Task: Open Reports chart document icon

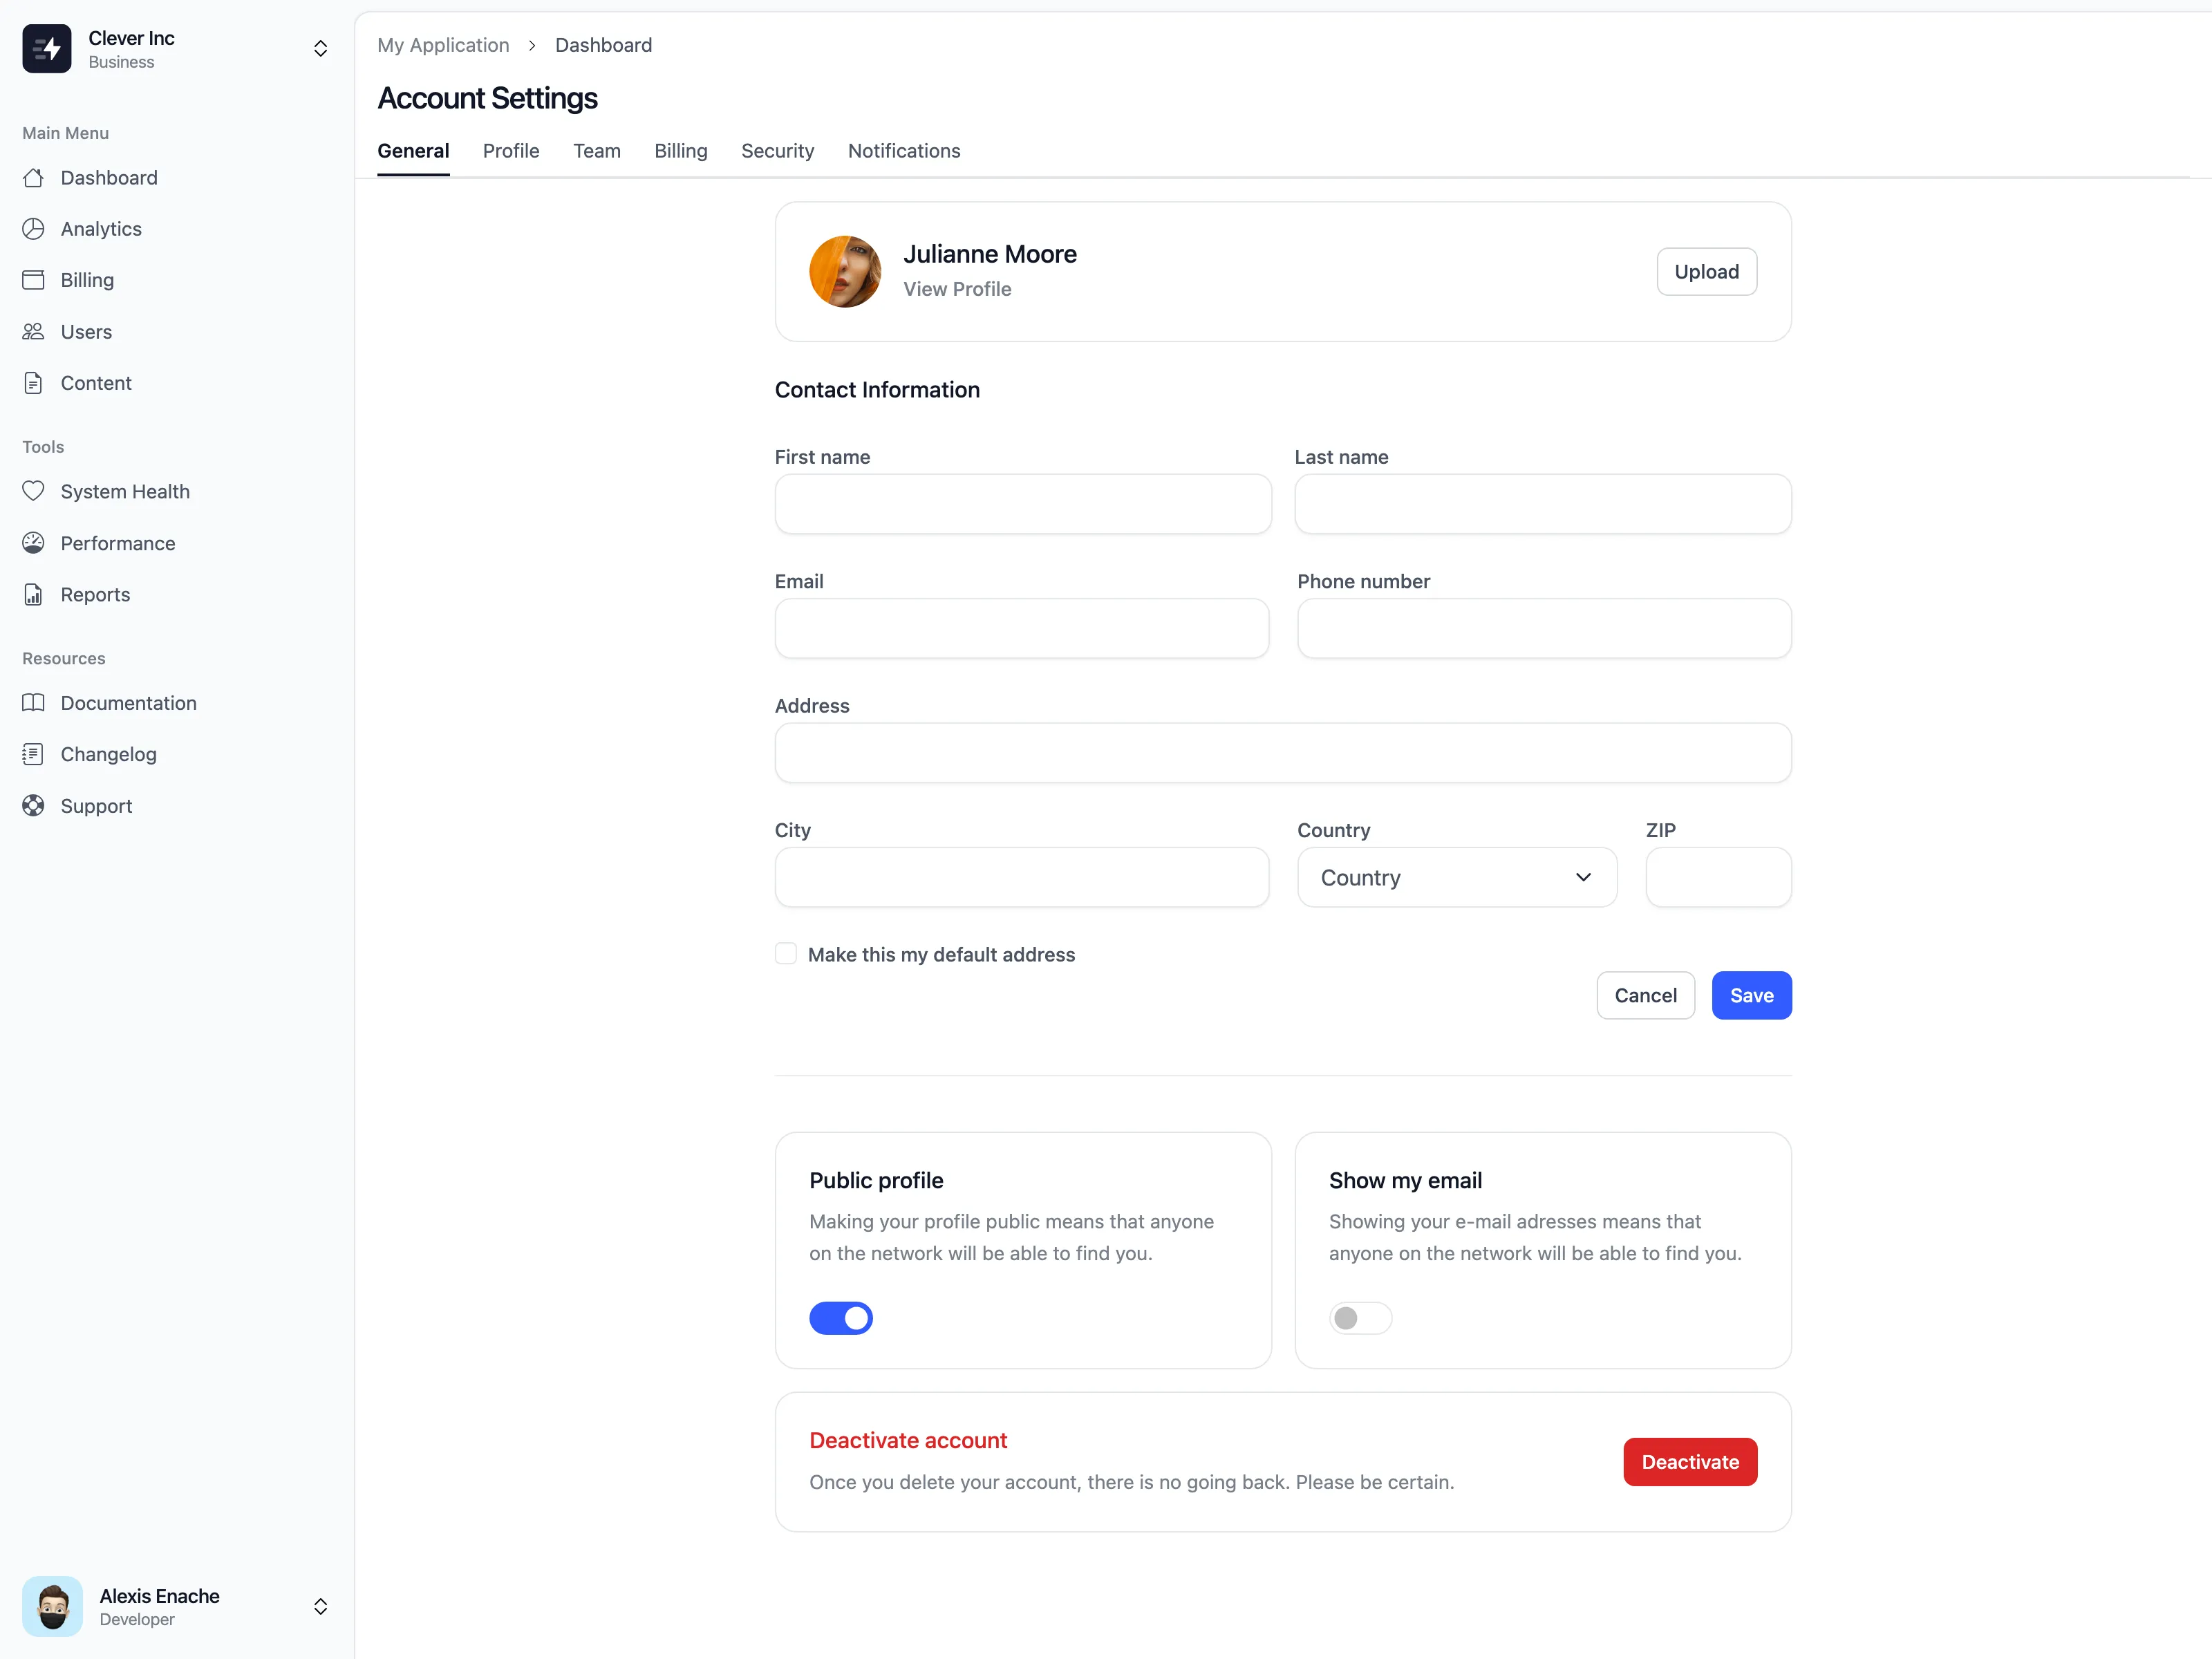Action: coord(33,595)
